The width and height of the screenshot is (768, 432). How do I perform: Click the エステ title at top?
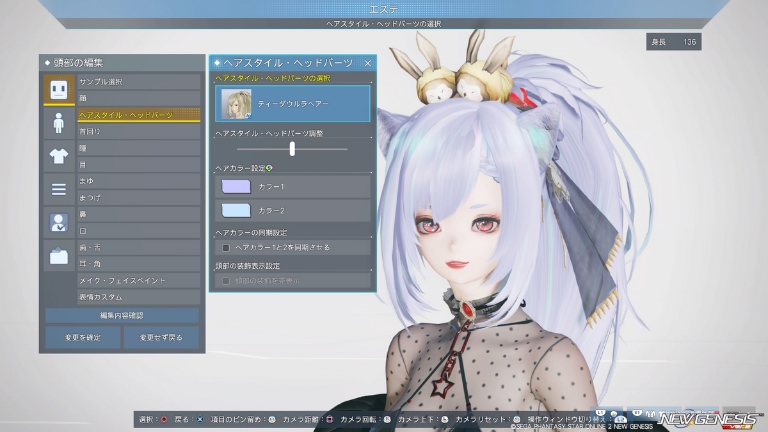click(384, 9)
